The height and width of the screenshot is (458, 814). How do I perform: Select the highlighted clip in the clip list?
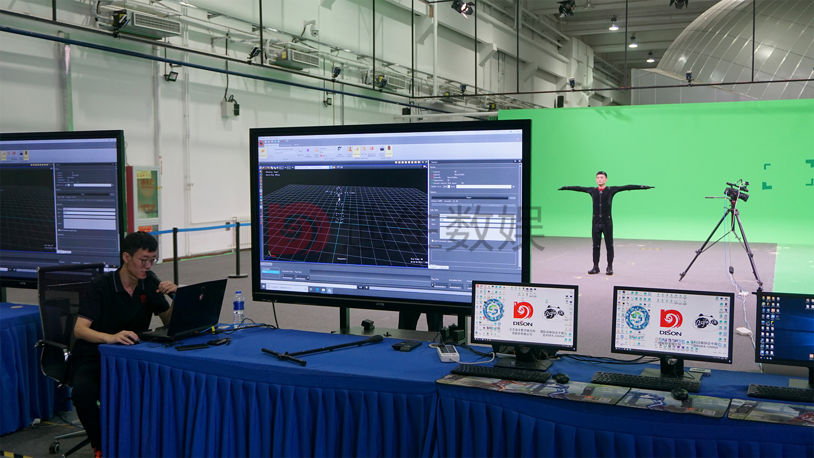(271, 271)
